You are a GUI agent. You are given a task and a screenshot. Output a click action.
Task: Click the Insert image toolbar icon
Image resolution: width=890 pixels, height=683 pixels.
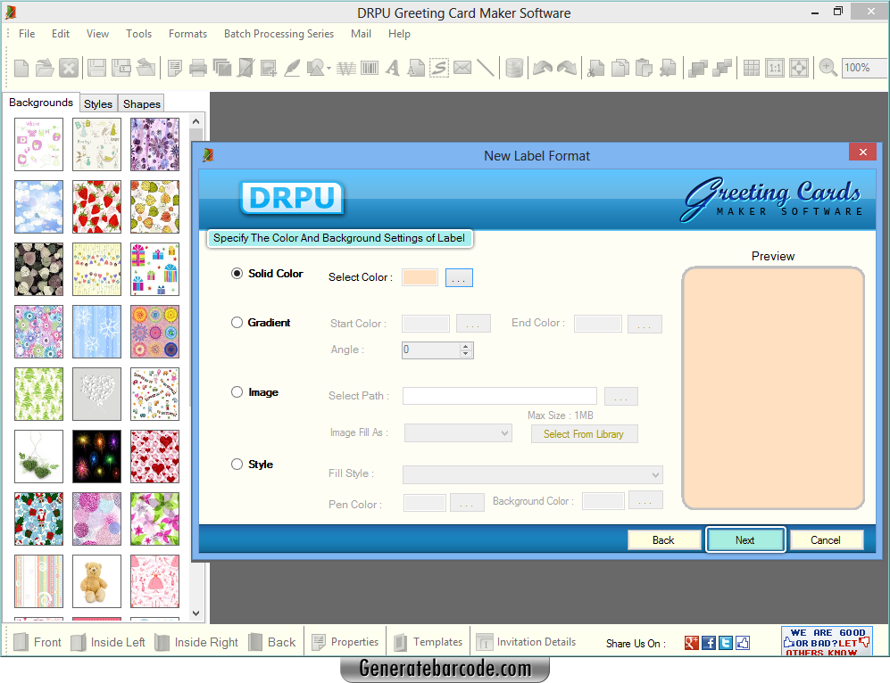[x=269, y=68]
